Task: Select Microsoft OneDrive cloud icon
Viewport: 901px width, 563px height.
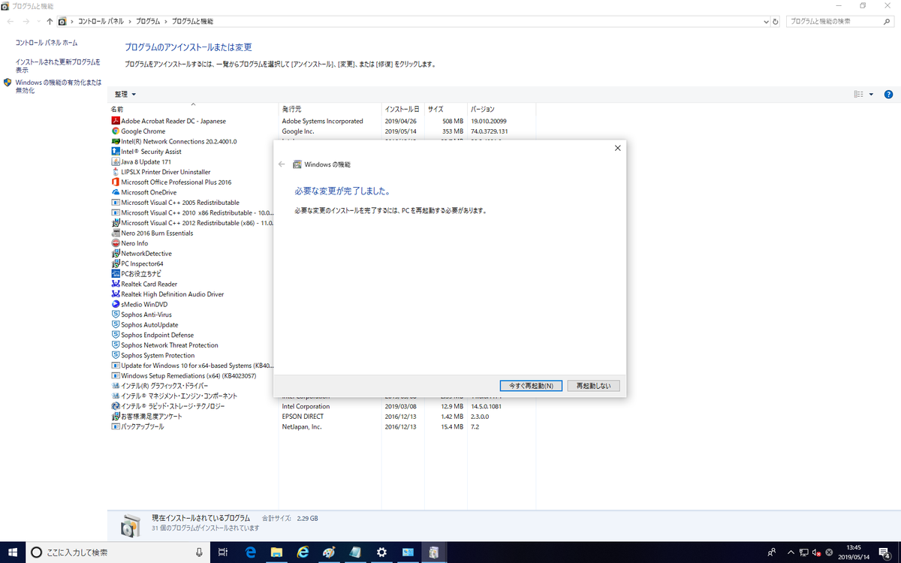Action: [x=116, y=192]
